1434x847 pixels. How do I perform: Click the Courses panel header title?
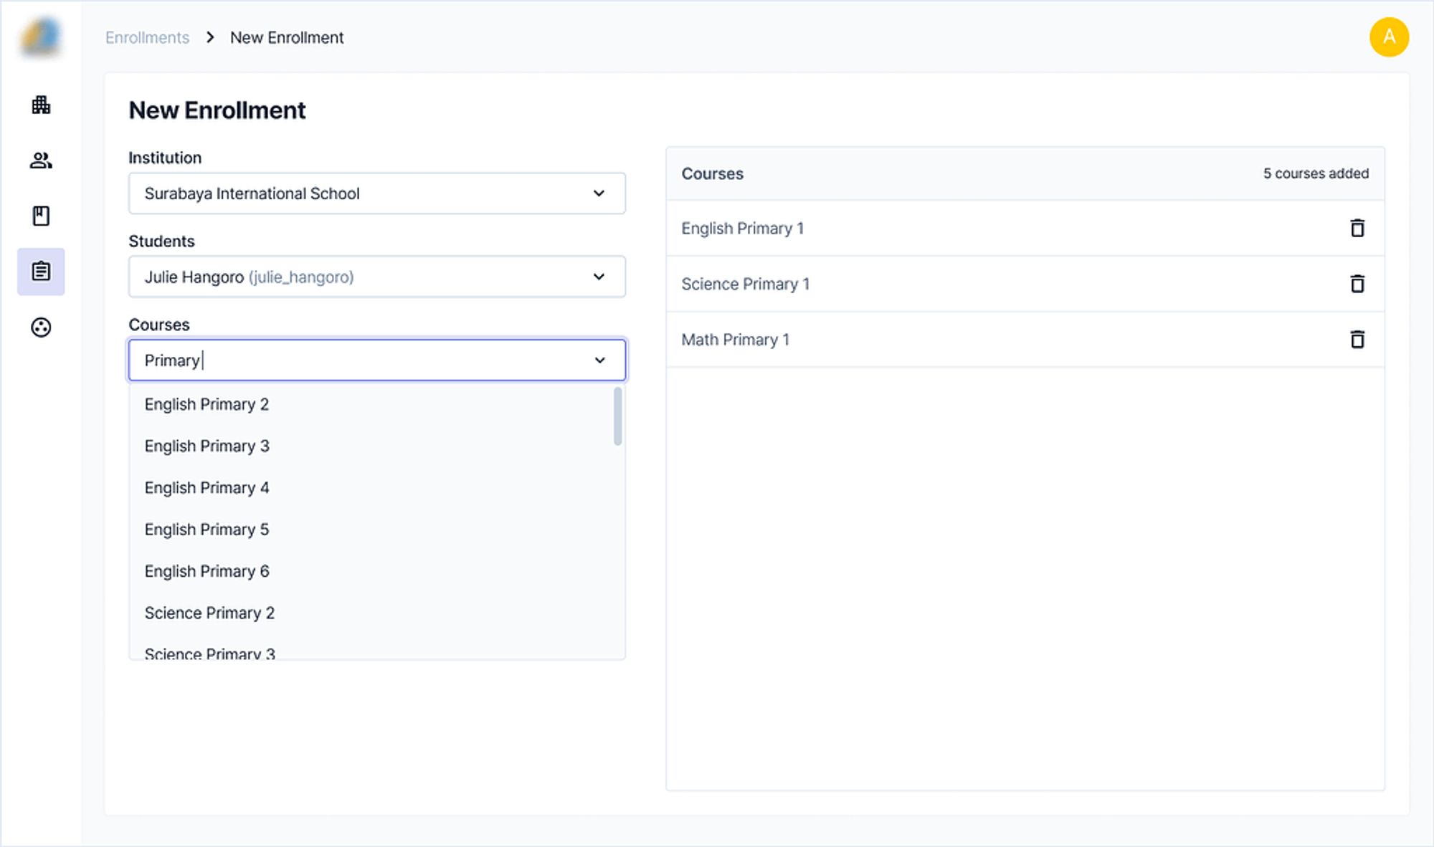(712, 173)
